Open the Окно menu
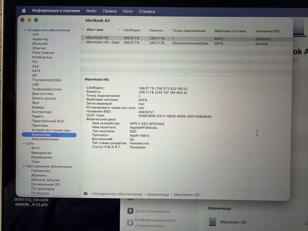308x231 pixels. (x=128, y=11)
